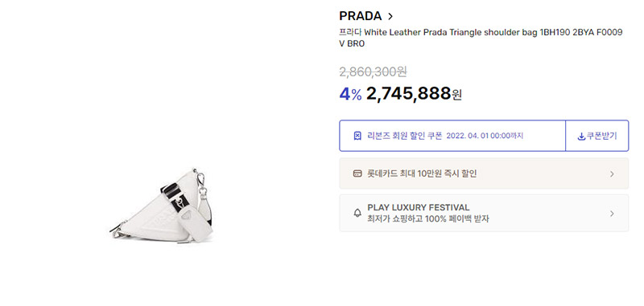
Task: Click the download arrow icon beside 쿠폰받기
Action: (581, 137)
